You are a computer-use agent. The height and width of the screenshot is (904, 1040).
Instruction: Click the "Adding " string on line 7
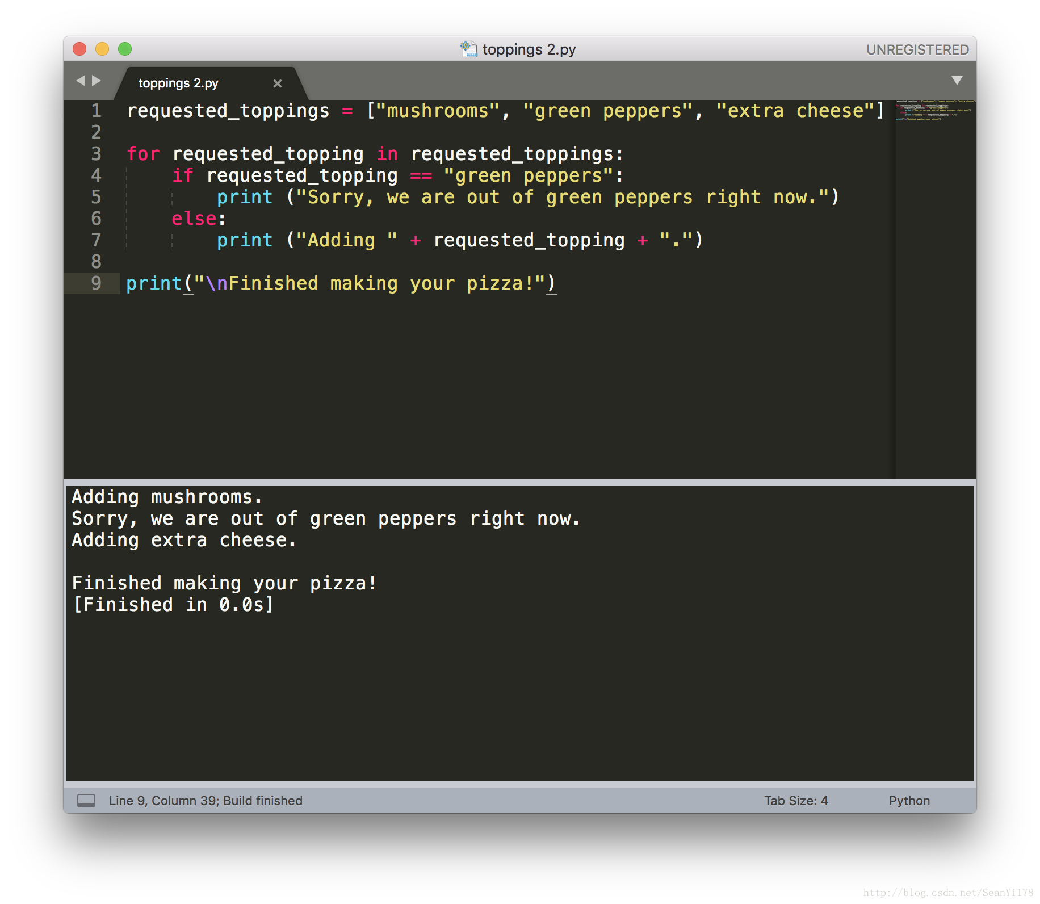[x=347, y=240]
